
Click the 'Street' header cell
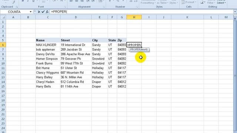76,40
